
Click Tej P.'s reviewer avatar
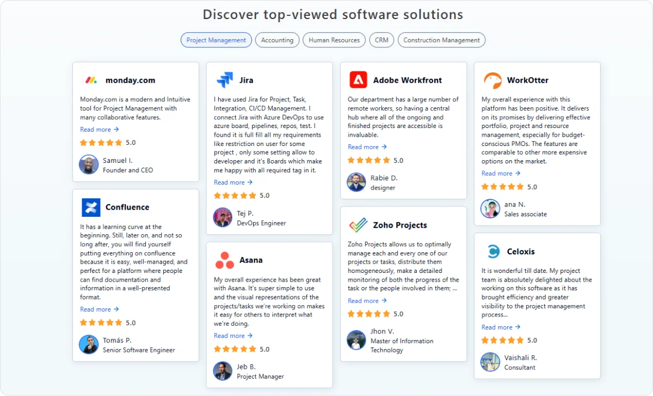tap(223, 217)
